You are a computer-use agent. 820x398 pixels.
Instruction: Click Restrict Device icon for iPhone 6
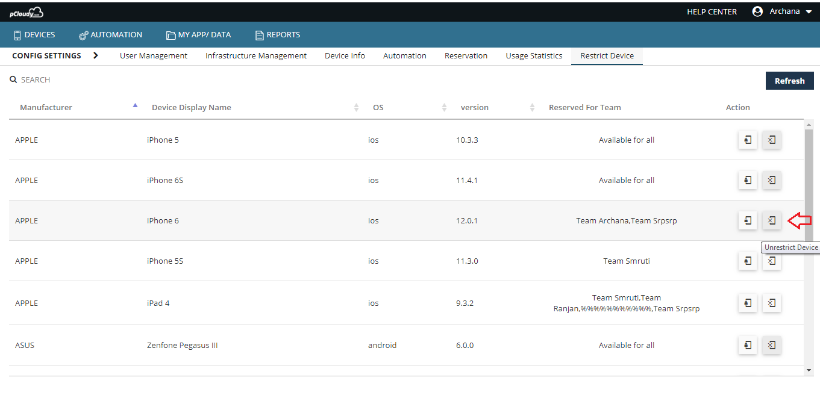748,220
